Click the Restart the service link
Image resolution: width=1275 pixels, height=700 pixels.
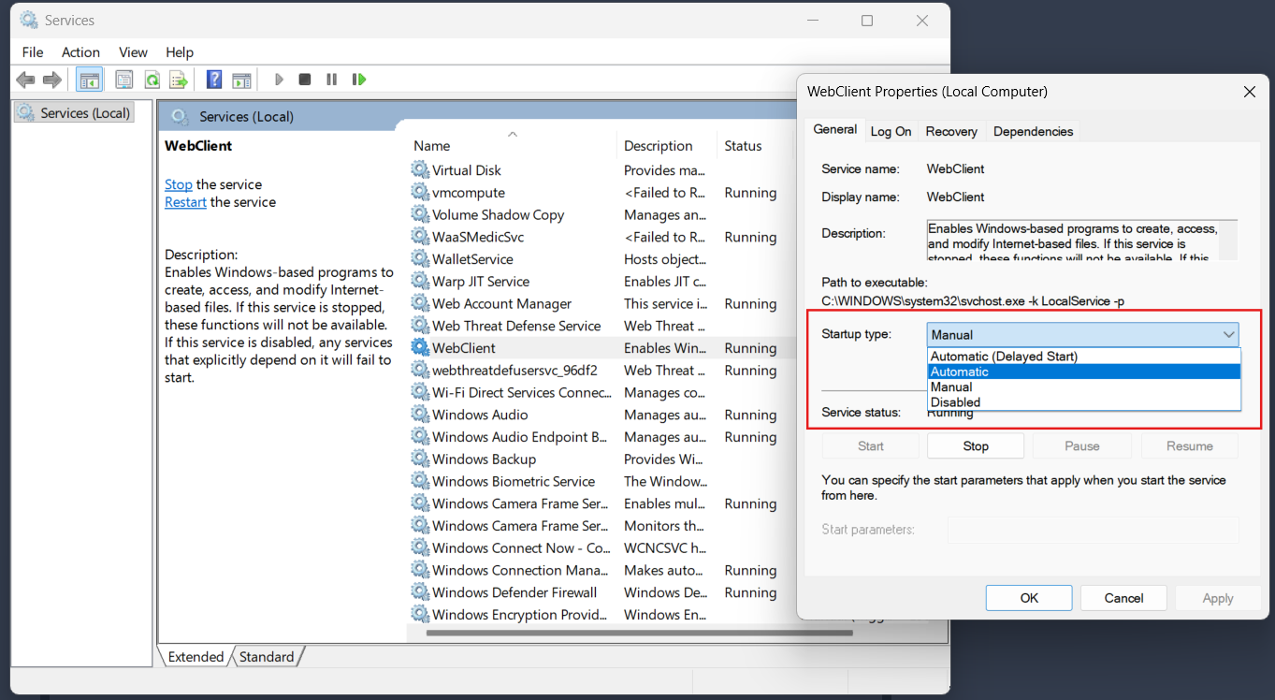point(185,202)
